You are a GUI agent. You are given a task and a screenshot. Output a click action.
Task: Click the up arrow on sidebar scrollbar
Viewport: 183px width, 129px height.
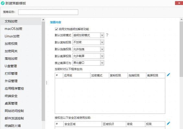(43, 20)
